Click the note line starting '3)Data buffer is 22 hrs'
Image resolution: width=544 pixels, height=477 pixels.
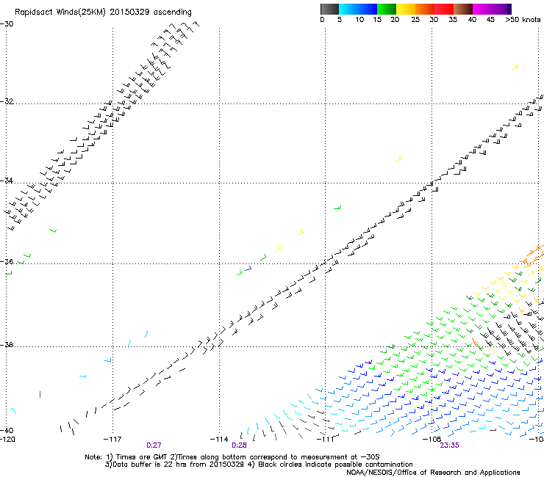click(x=259, y=465)
